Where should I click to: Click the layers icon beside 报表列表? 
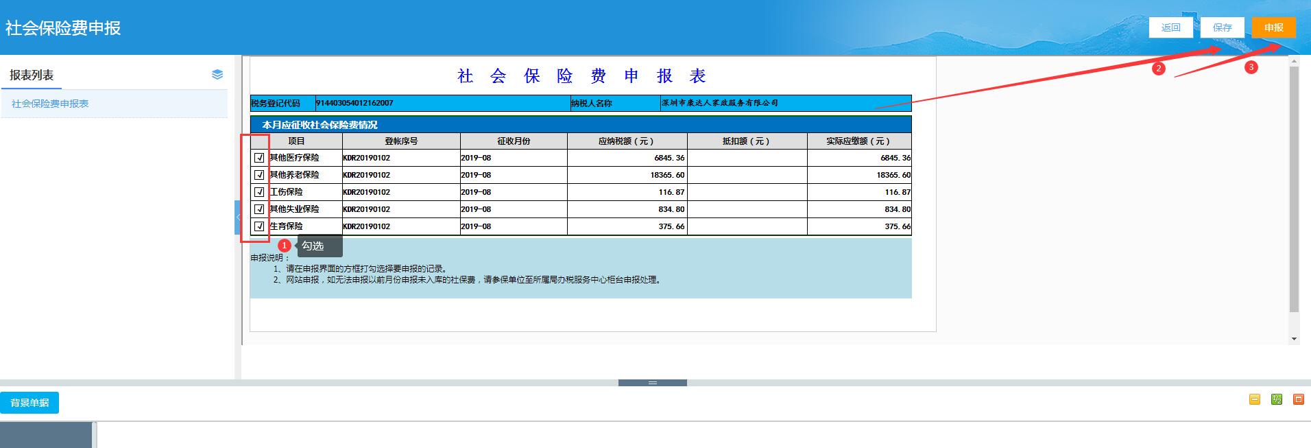(217, 75)
